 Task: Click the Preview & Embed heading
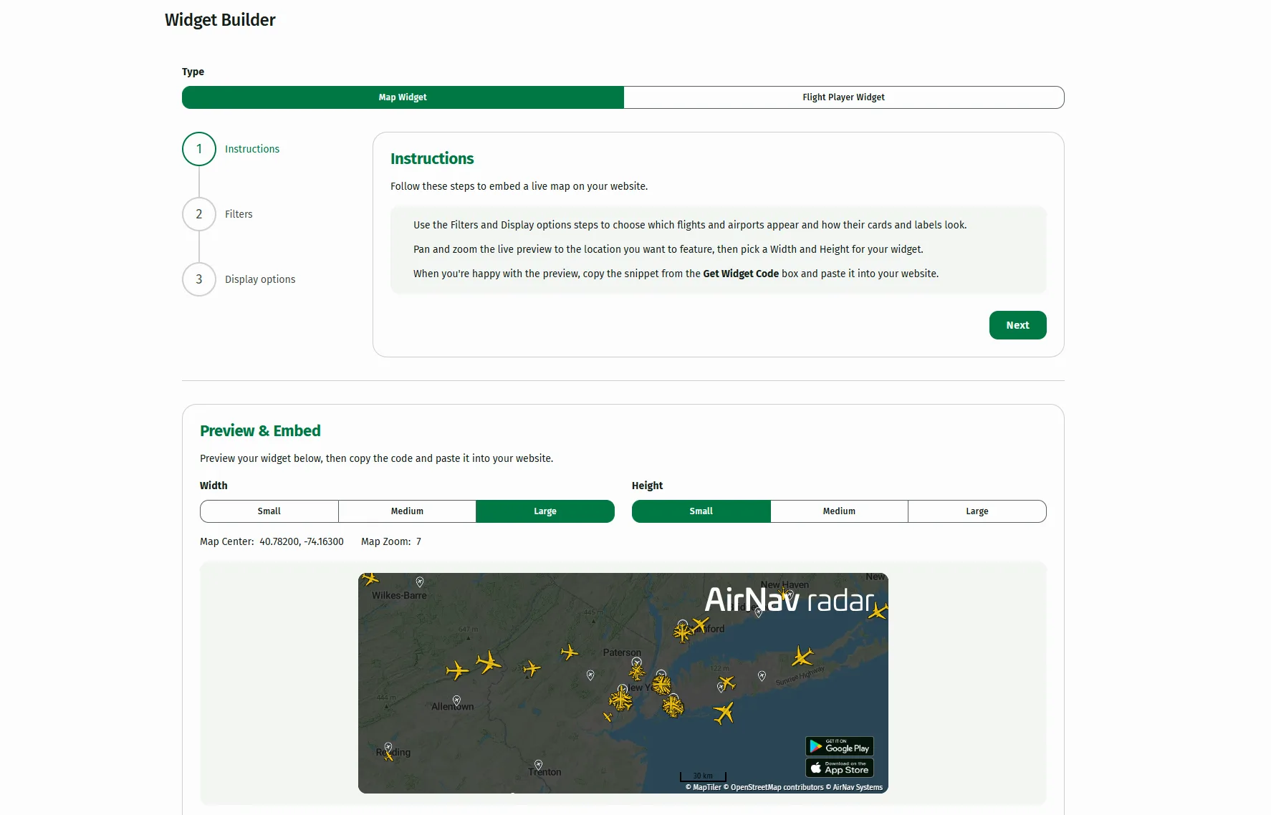point(260,430)
